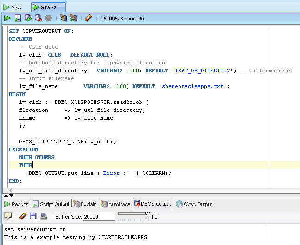Save DBMS output using the floppy disk icon
The image size is (300, 245).
(33, 216)
